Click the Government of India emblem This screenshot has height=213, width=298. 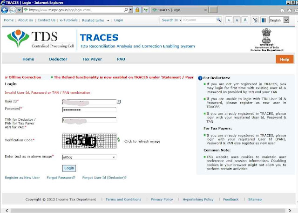pos(266,40)
